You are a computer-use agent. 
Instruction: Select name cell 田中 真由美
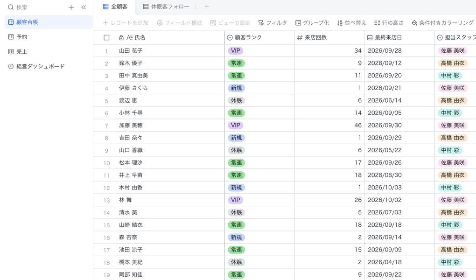click(x=170, y=76)
